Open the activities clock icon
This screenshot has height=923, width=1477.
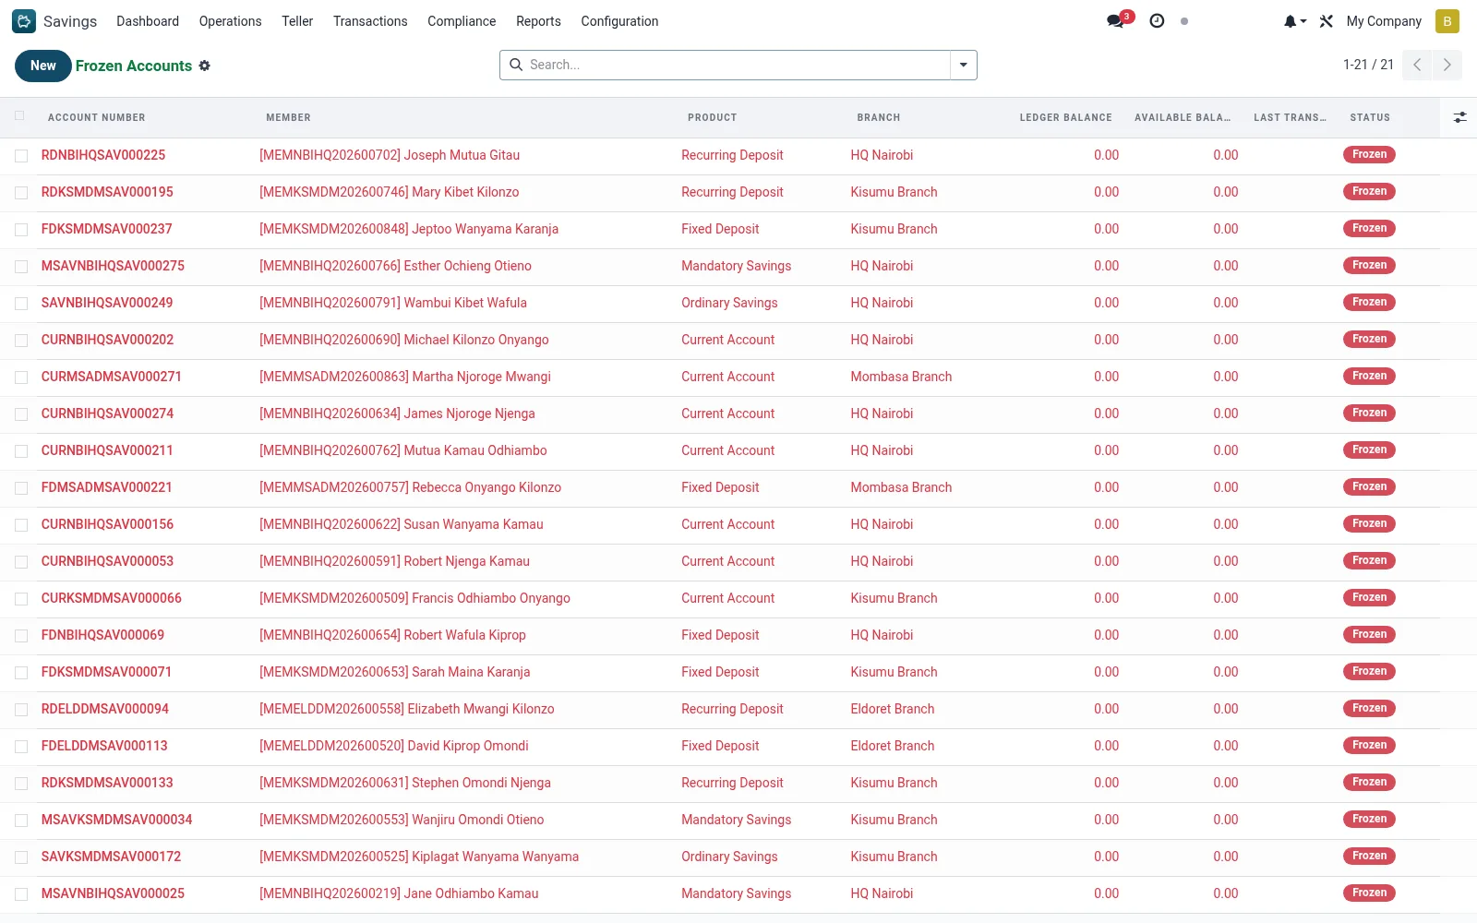(1157, 21)
